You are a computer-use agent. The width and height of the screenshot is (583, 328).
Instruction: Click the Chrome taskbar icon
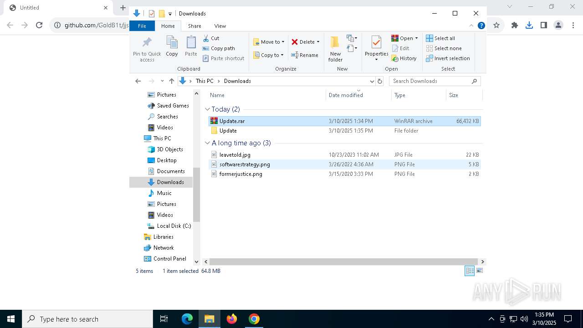tap(254, 319)
